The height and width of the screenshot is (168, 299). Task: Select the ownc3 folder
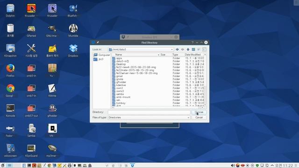click(118, 91)
